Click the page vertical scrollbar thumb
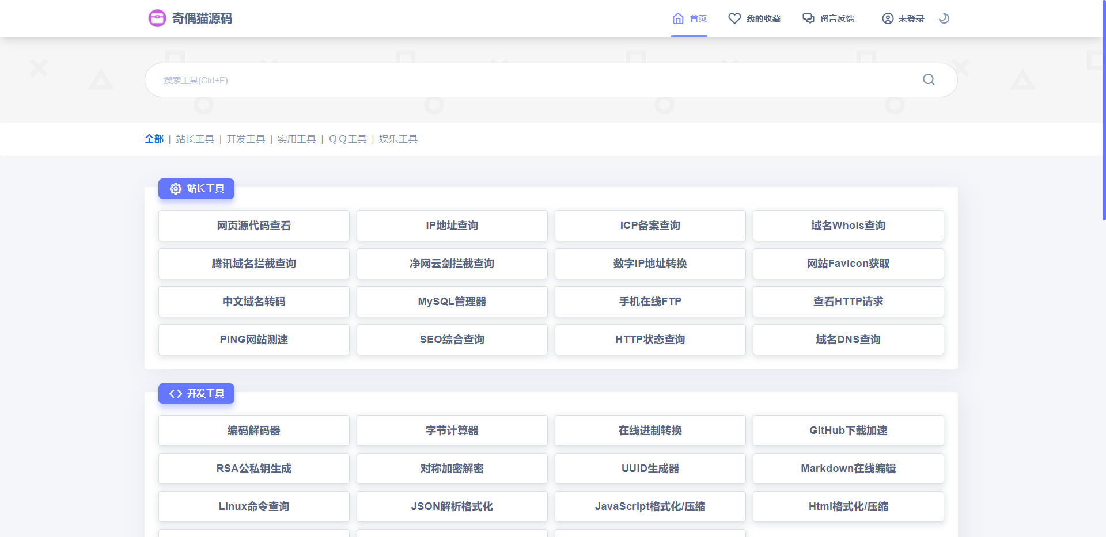Image resolution: width=1106 pixels, height=537 pixels. point(1104,111)
